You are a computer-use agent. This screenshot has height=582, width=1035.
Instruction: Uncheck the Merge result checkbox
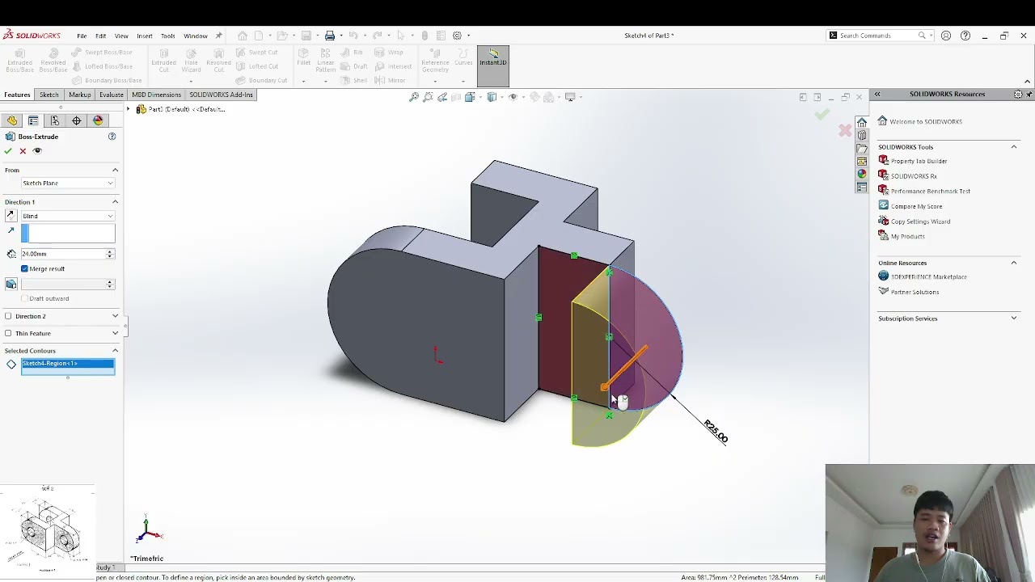click(x=24, y=268)
